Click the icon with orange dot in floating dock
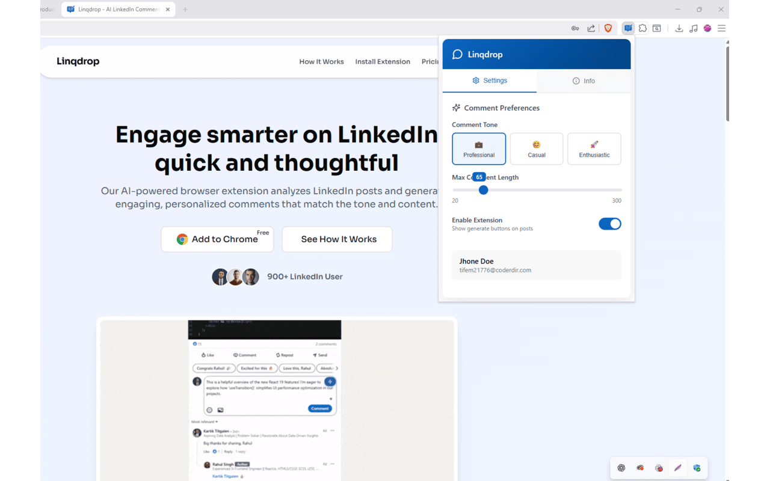Image resolution: width=770 pixels, height=481 pixels. pos(640,468)
